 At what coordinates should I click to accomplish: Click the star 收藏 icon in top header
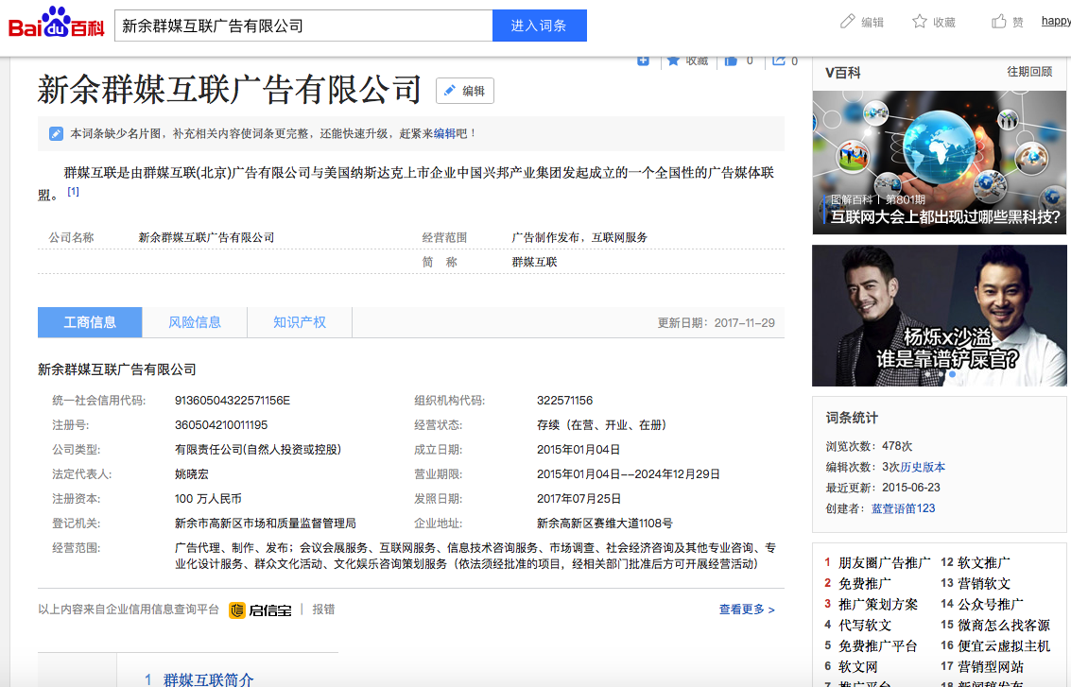pos(920,22)
